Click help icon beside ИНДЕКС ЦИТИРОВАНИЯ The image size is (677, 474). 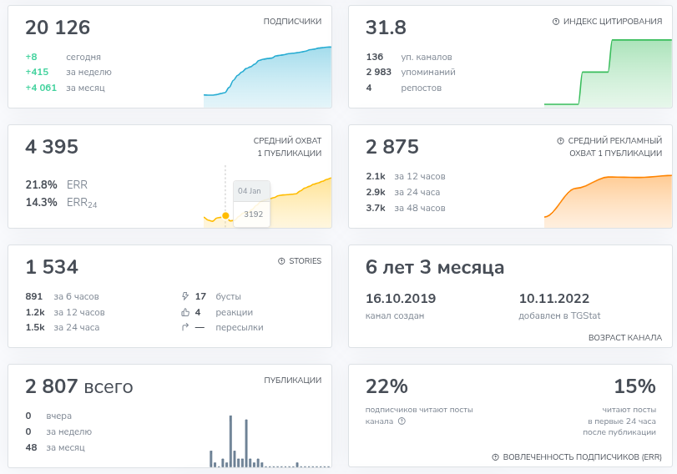coord(557,22)
